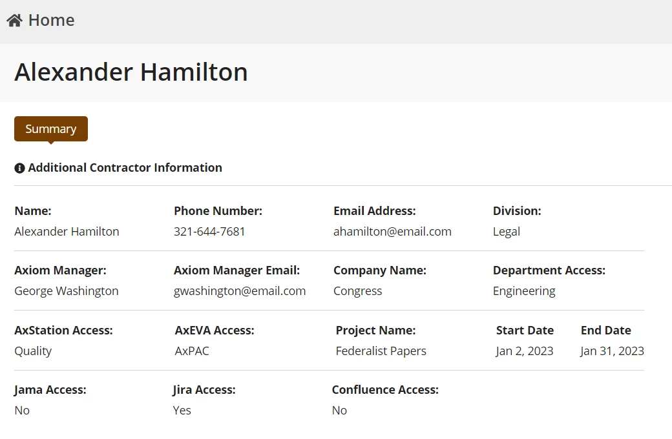672x439 pixels.
Task: Click the End Date value Jan 31, 2023
Action: coord(612,351)
